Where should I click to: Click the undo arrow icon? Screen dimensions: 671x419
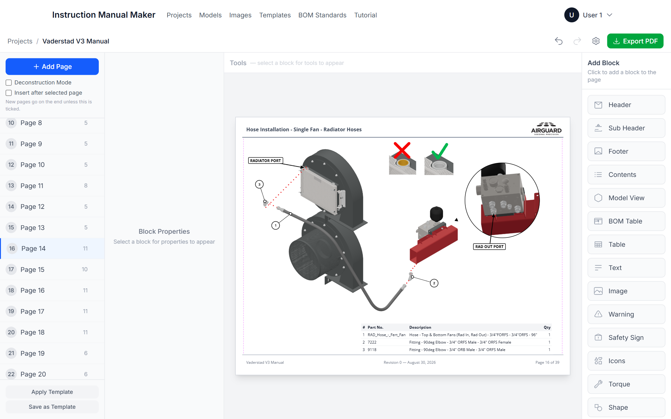[559, 41]
